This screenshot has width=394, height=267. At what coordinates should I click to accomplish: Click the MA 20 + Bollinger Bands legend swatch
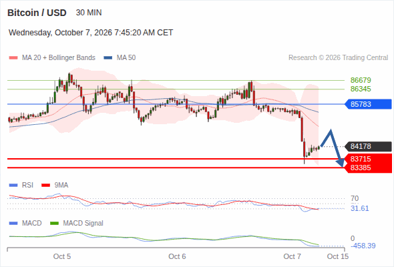pyautogui.click(x=13, y=58)
